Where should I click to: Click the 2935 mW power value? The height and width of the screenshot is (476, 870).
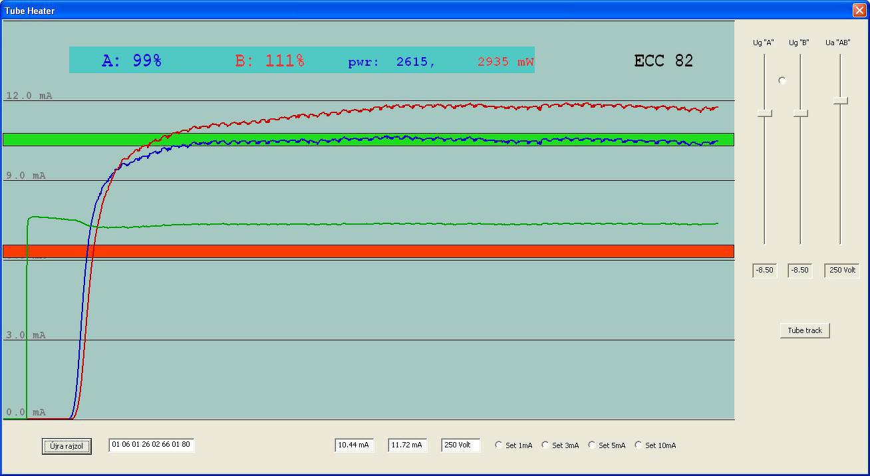506,62
